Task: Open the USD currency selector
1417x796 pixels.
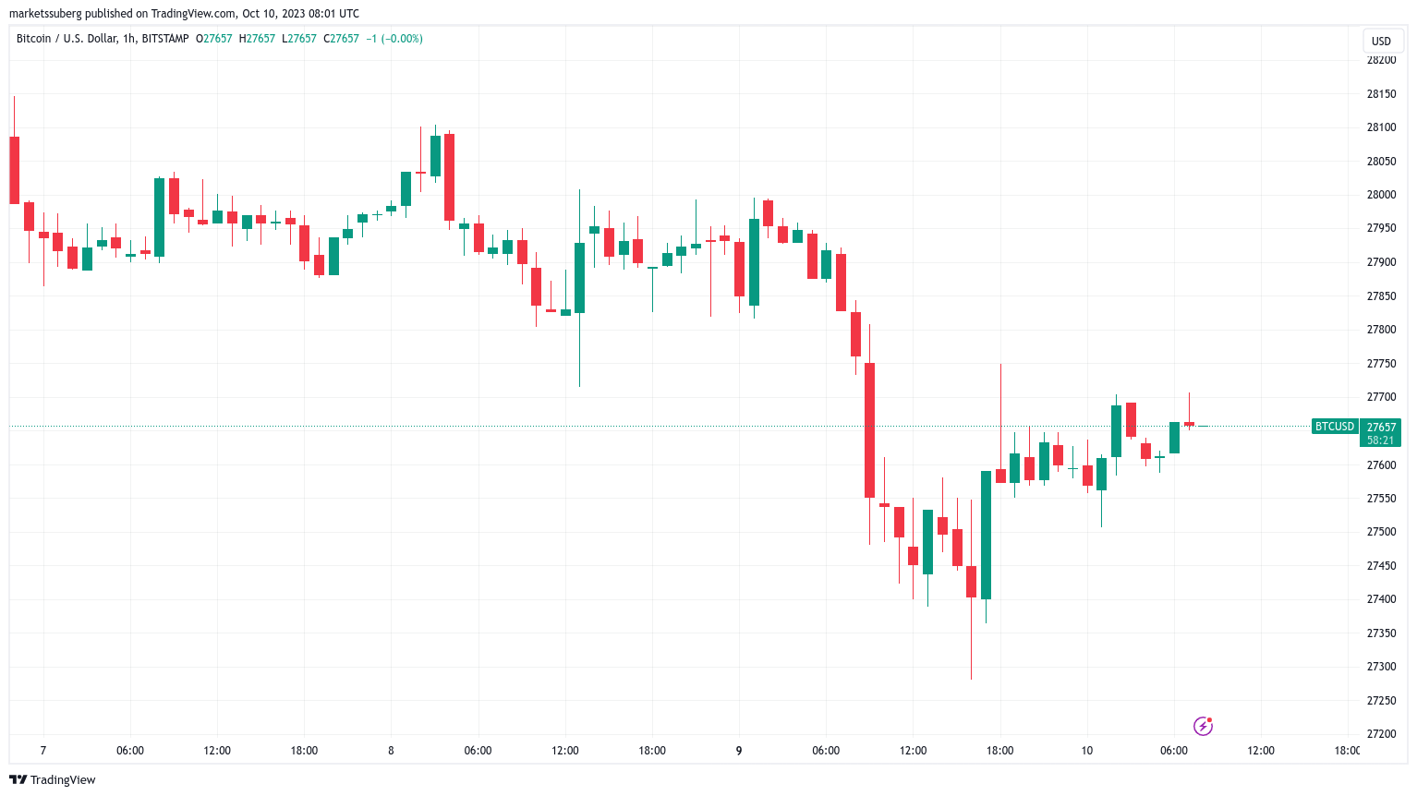Action: (x=1381, y=41)
